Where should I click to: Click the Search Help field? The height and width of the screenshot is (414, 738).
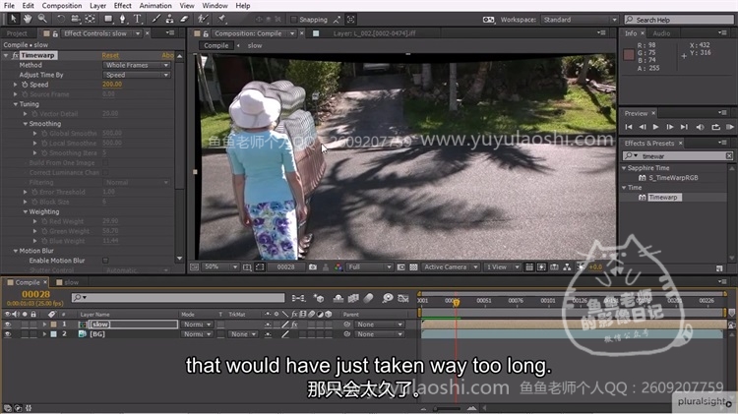[679, 20]
